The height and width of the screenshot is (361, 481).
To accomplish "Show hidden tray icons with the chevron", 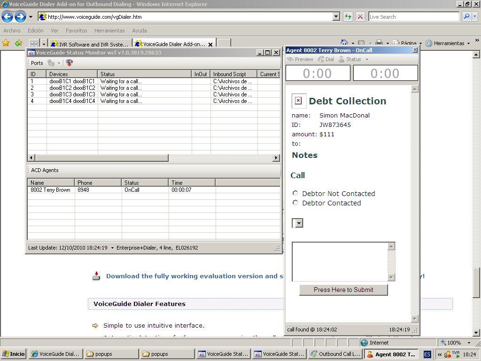I will coord(440,354).
